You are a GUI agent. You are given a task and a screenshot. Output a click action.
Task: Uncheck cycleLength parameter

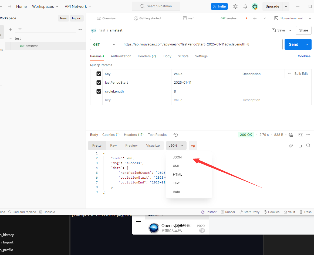pos(99,91)
